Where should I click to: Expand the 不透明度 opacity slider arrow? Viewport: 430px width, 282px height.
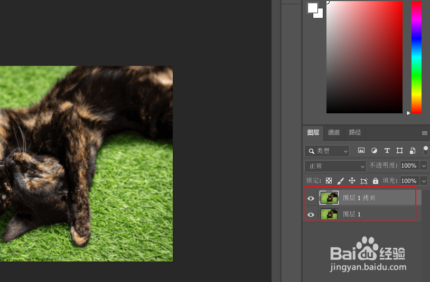point(424,166)
